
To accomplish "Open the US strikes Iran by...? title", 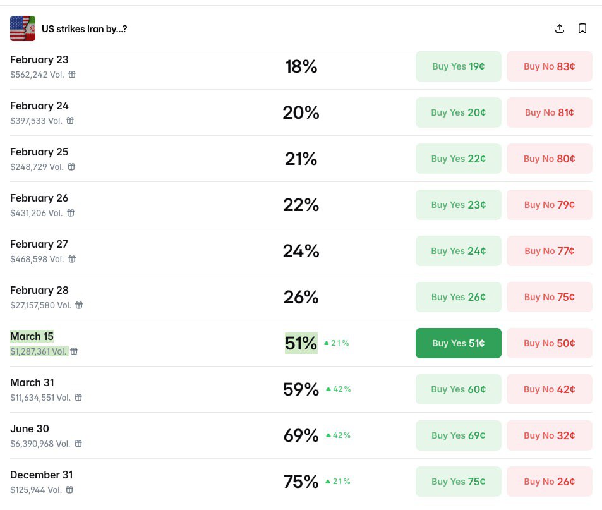I will point(85,29).
